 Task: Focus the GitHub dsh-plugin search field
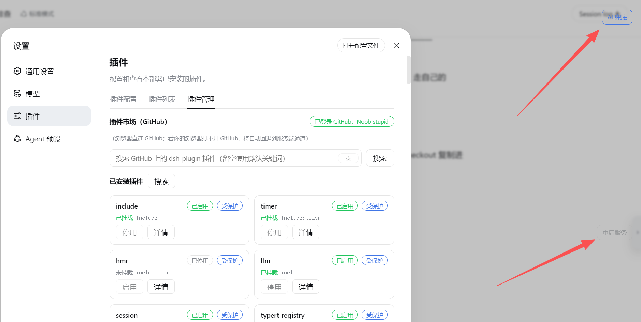point(236,158)
